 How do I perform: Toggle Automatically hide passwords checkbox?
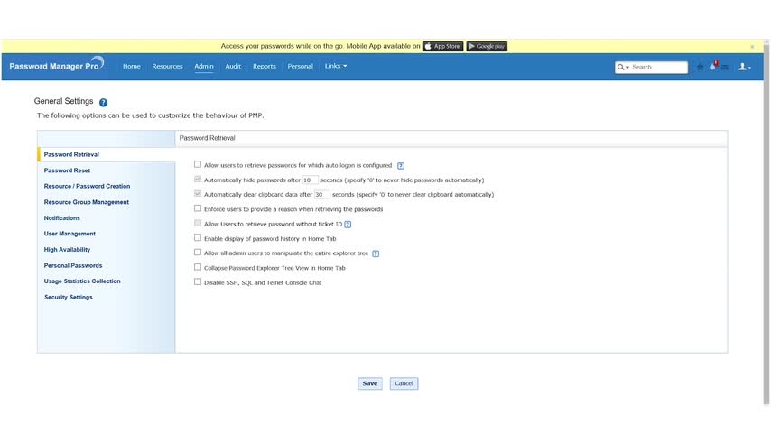pos(198,179)
